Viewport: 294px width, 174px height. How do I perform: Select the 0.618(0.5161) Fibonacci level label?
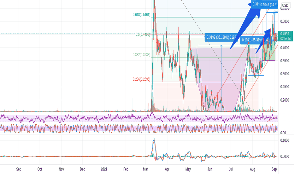click(141, 15)
